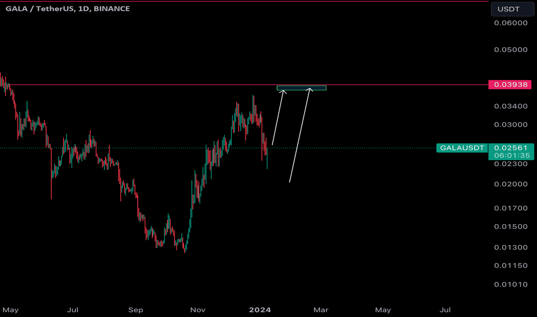Click the GALA / TetherUS chart title

pyautogui.click(x=67, y=9)
